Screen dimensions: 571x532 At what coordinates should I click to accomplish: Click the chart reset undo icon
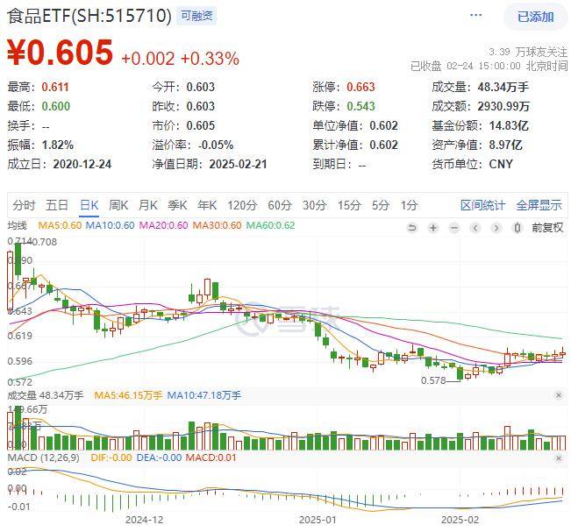[x=412, y=228]
